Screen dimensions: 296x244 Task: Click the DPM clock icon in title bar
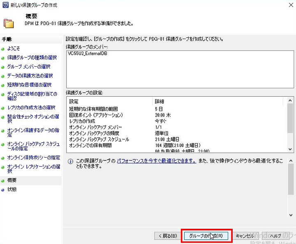click(x=5, y=5)
